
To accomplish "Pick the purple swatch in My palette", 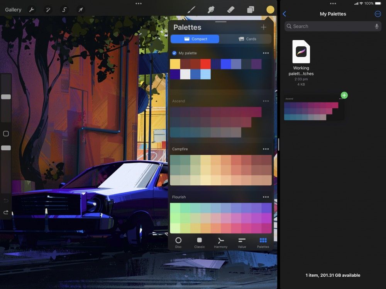I will point(256,64).
